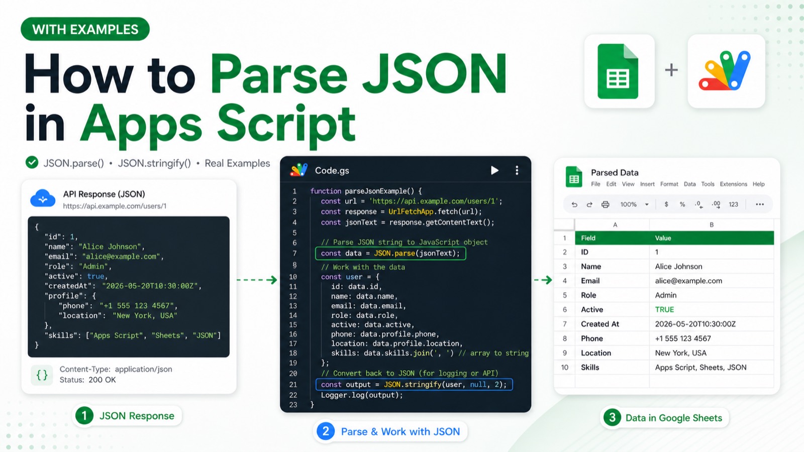The width and height of the screenshot is (804, 452).
Task: Open the Tools menu
Action: point(708,184)
